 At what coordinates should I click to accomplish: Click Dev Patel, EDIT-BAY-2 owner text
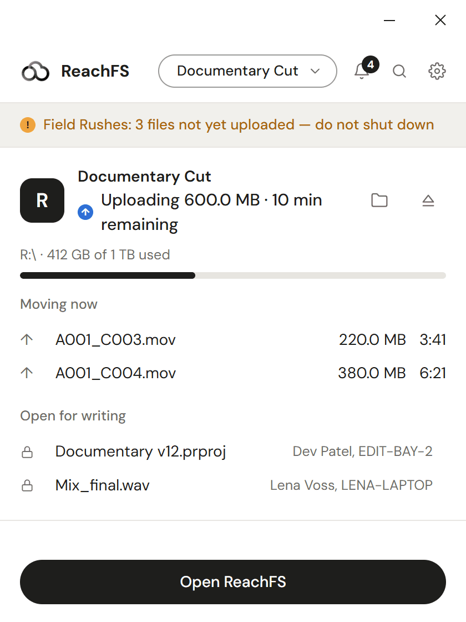pyautogui.click(x=362, y=452)
